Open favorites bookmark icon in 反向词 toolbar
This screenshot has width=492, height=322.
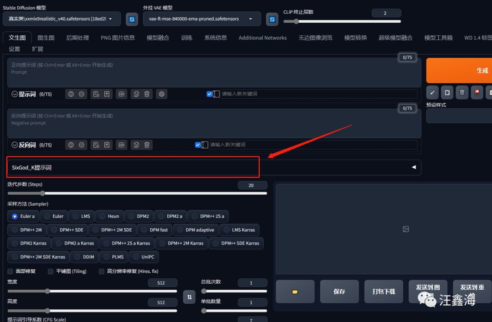pos(107,145)
